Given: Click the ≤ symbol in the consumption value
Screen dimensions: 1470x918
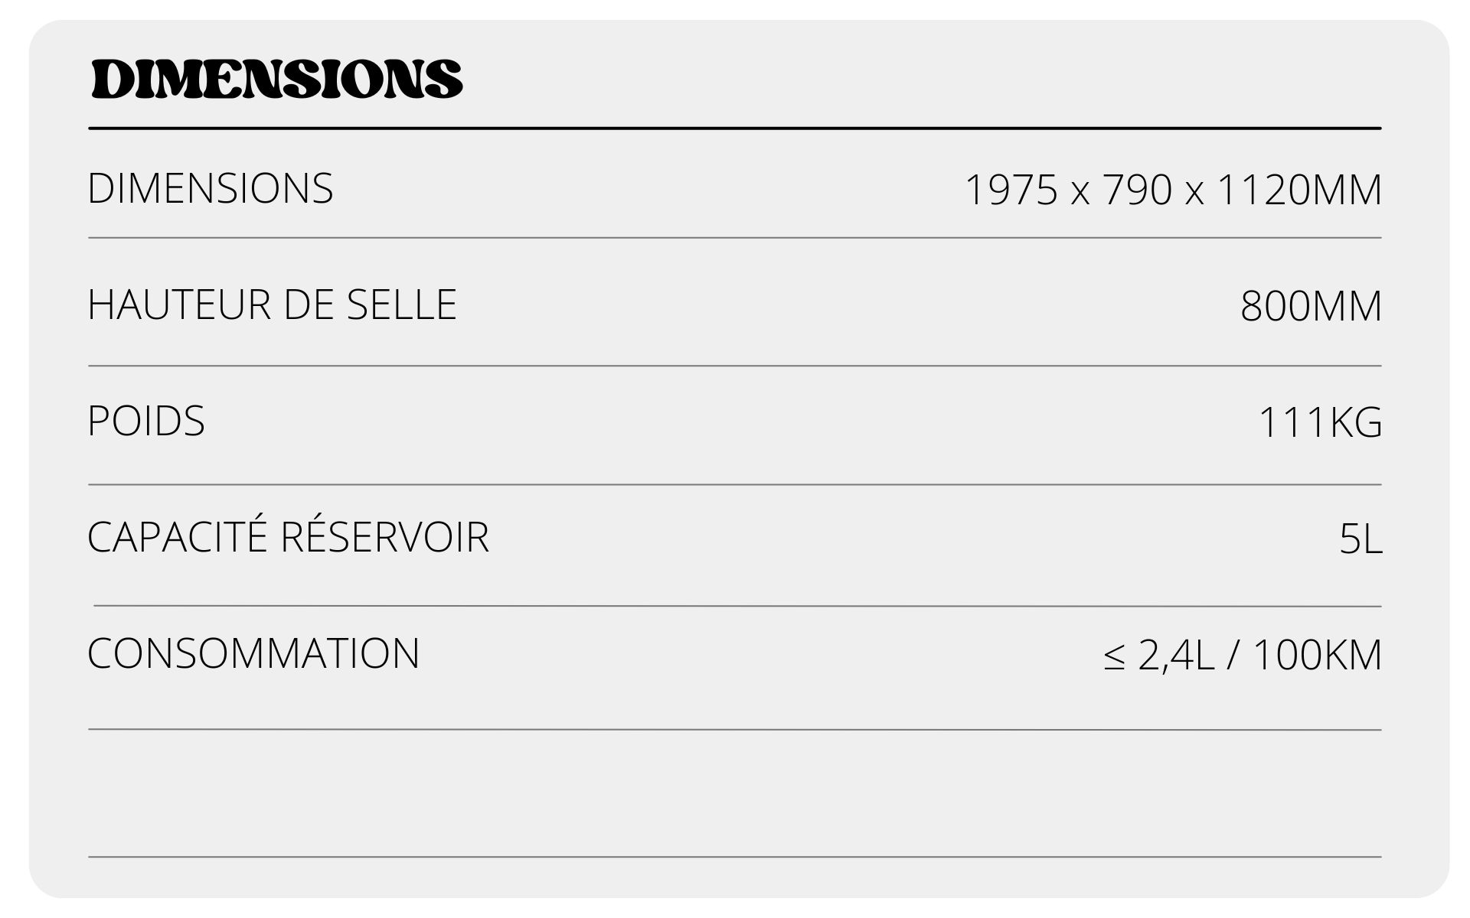Looking at the screenshot, I should tap(1115, 657).
